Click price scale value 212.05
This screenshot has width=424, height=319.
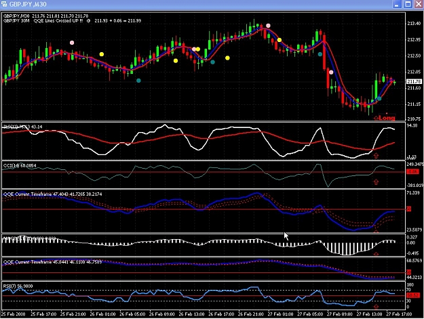[x=414, y=72]
